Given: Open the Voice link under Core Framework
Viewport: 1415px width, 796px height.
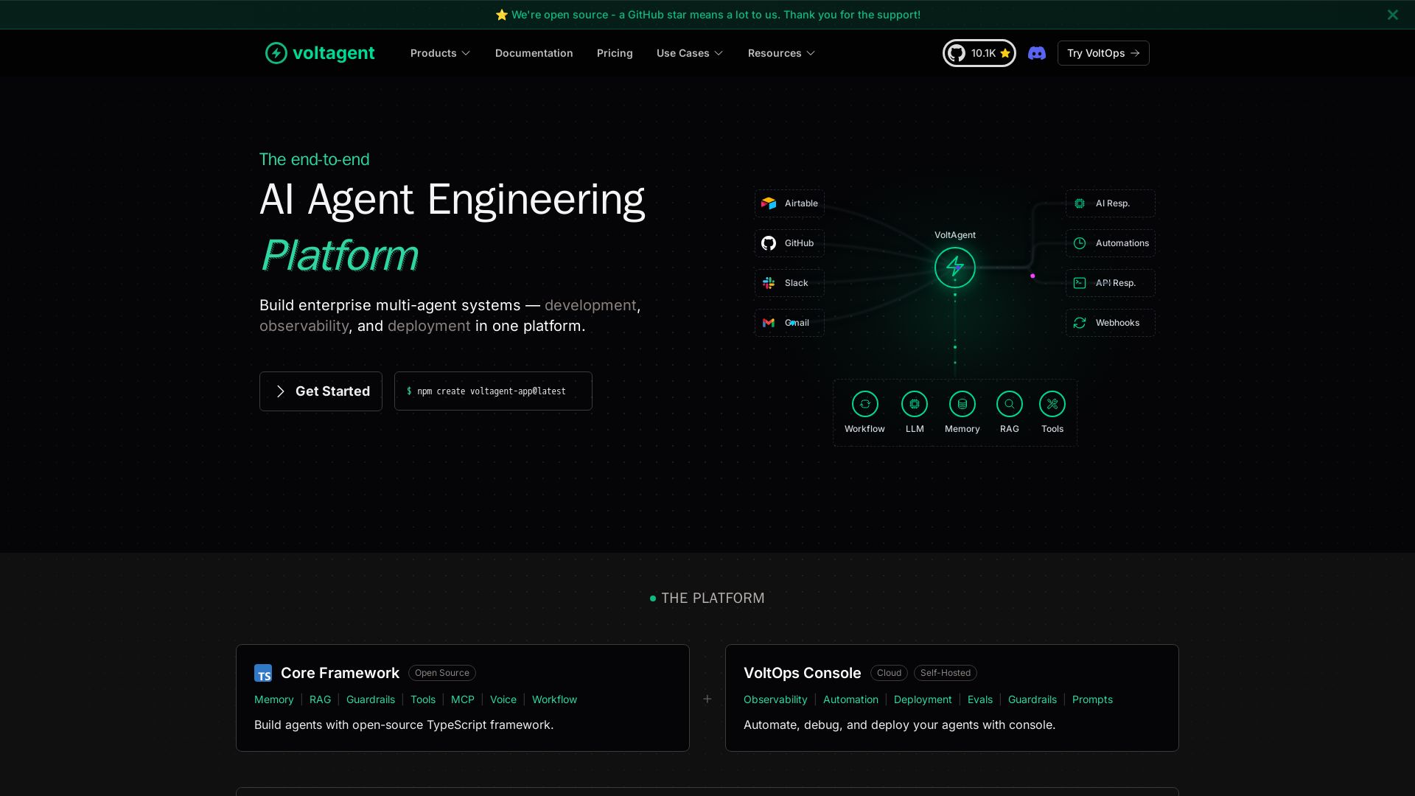Looking at the screenshot, I should pyautogui.click(x=503, y=699).
